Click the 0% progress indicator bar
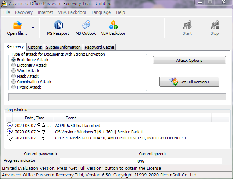Image resolution: width=233 pixels, height=179 pixels. click(141, 161)
